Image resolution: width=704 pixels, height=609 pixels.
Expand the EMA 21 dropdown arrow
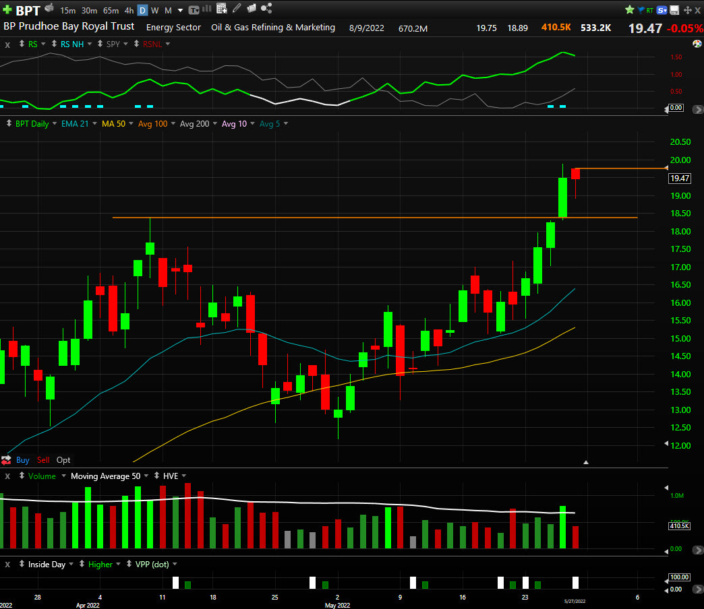click(x=94, y=123)
